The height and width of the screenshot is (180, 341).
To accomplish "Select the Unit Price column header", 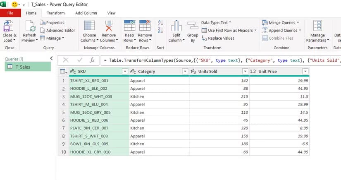I will (279, 72).
